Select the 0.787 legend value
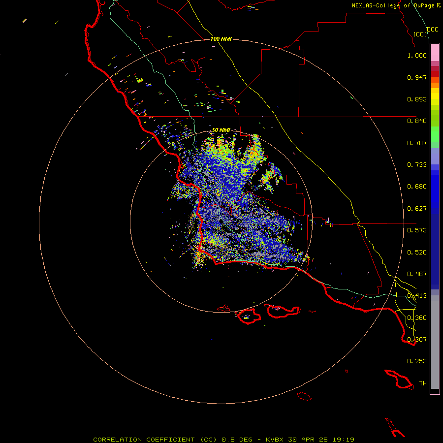The height and width of the screenshot is (443, 443). [x=417, y=143]
